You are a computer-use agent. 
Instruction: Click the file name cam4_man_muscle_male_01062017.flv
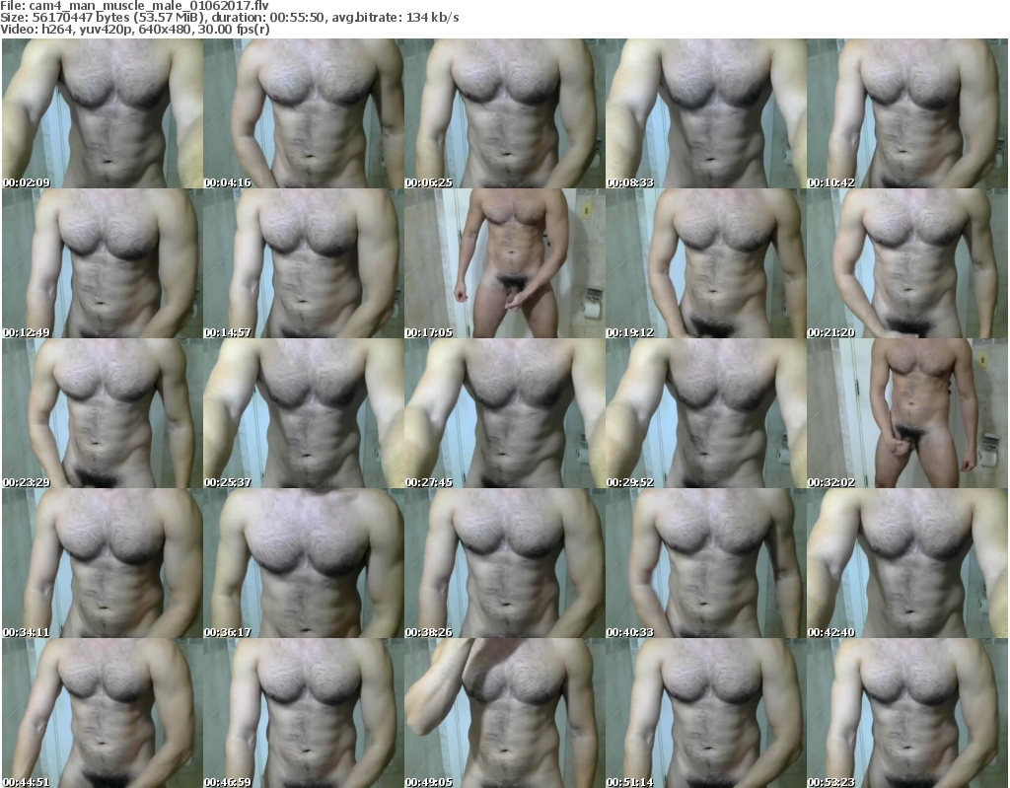point(149,6)
